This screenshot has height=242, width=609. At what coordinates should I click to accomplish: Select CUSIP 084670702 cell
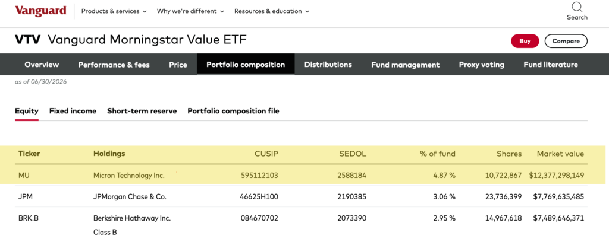(x=259, y=218)
